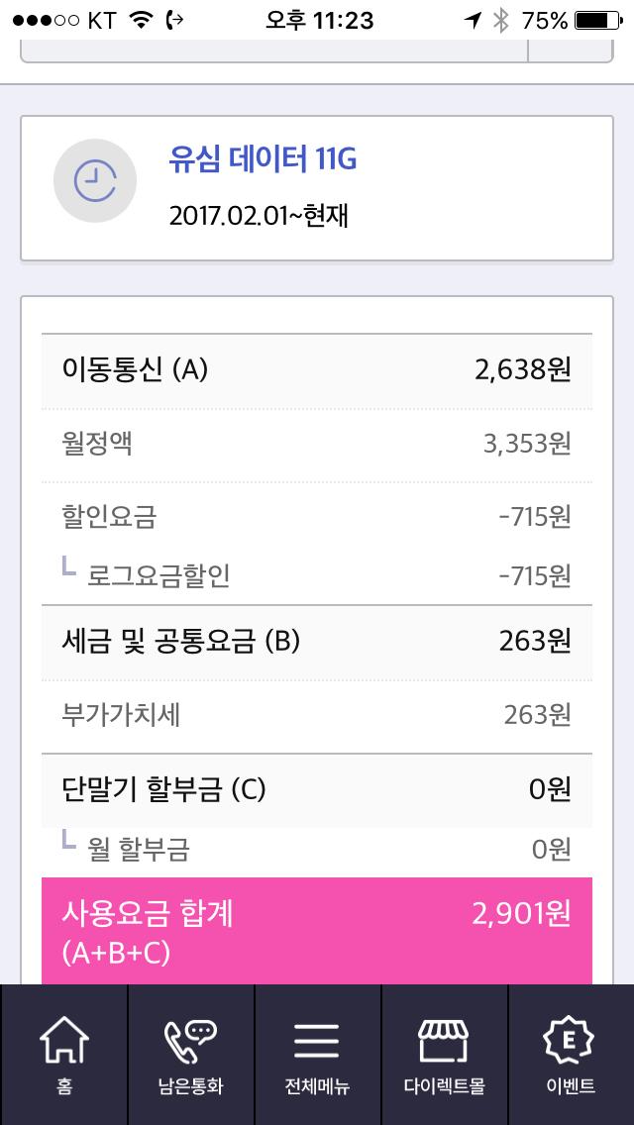Select the 단말기 할부금 (C) row
634x1125 pixels.
[x=317, y=790]
